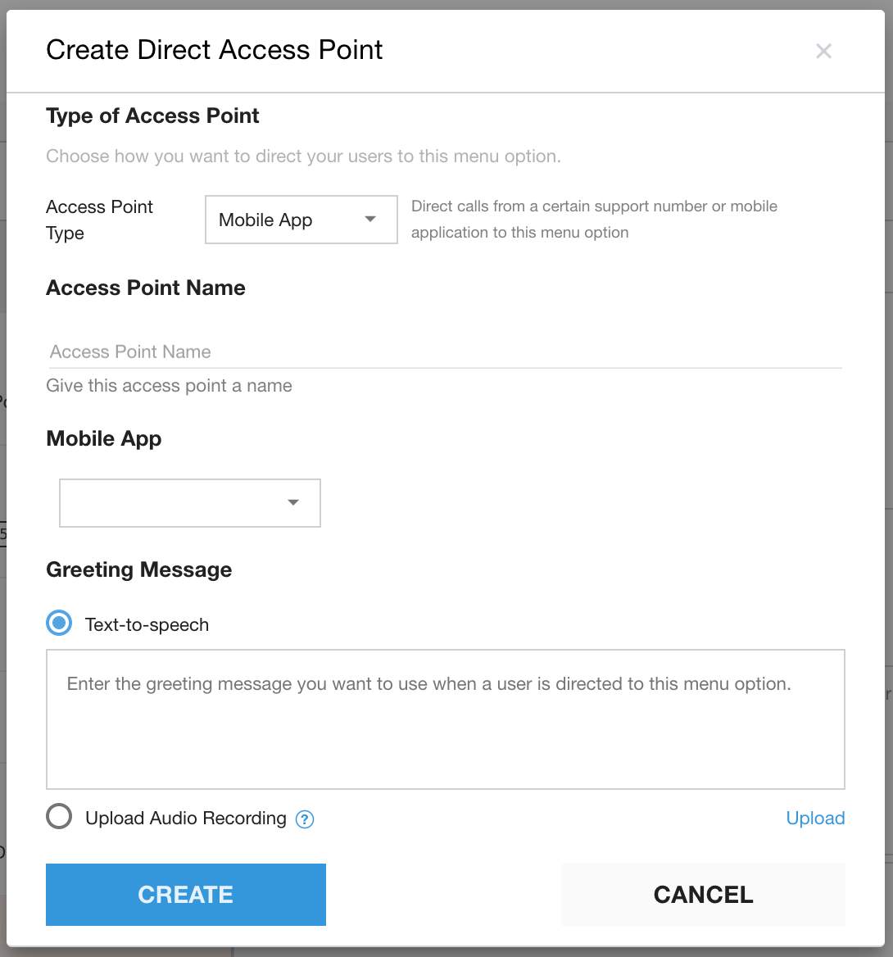This screenshot has width=893, height=957.
Task: Click the Create Direct Access Point title
Action: click(x=215, y=50)
